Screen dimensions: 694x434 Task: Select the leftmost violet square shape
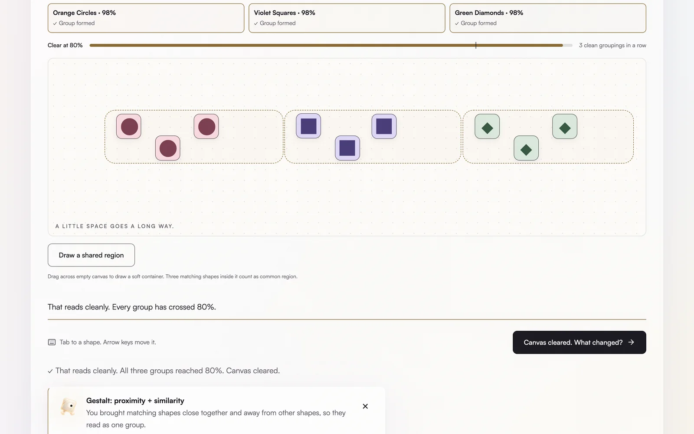point(308,126)
